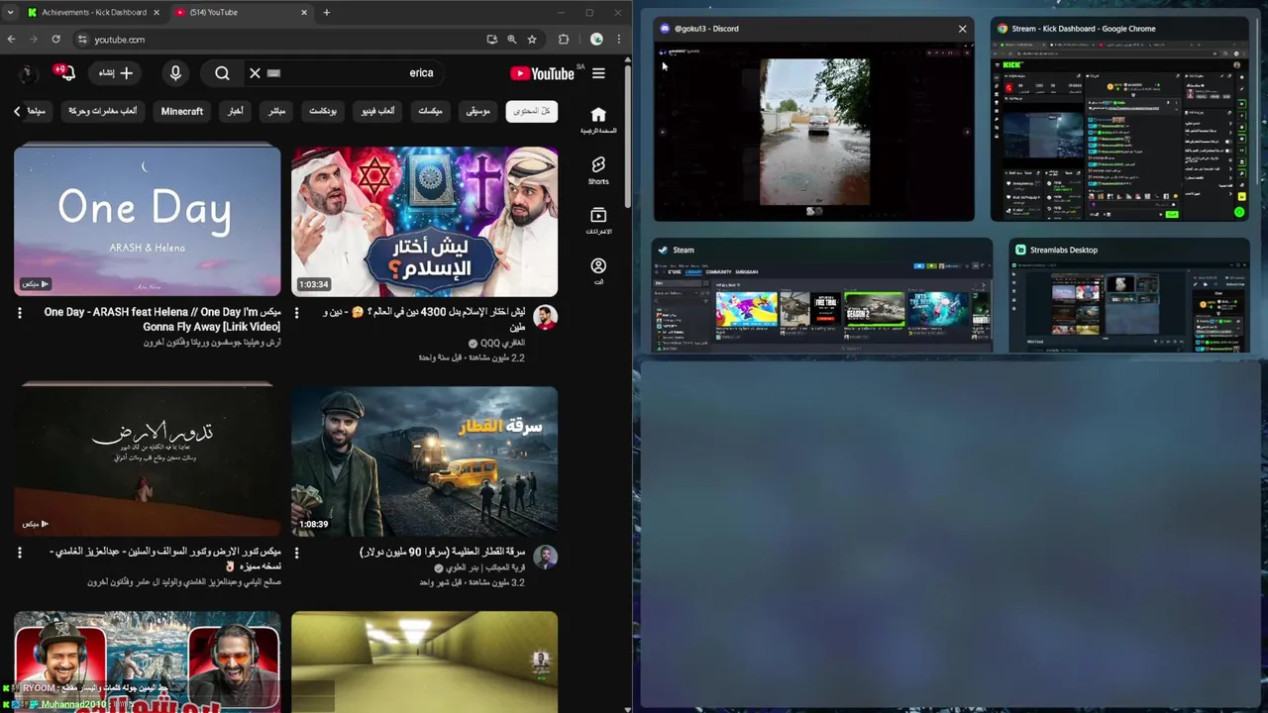Viewport: 1268px width, 713px height.
Task: Open the Chrome three-dot menu
Action: pos(618,40)
